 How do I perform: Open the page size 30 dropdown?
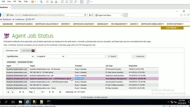click(10, 92)
